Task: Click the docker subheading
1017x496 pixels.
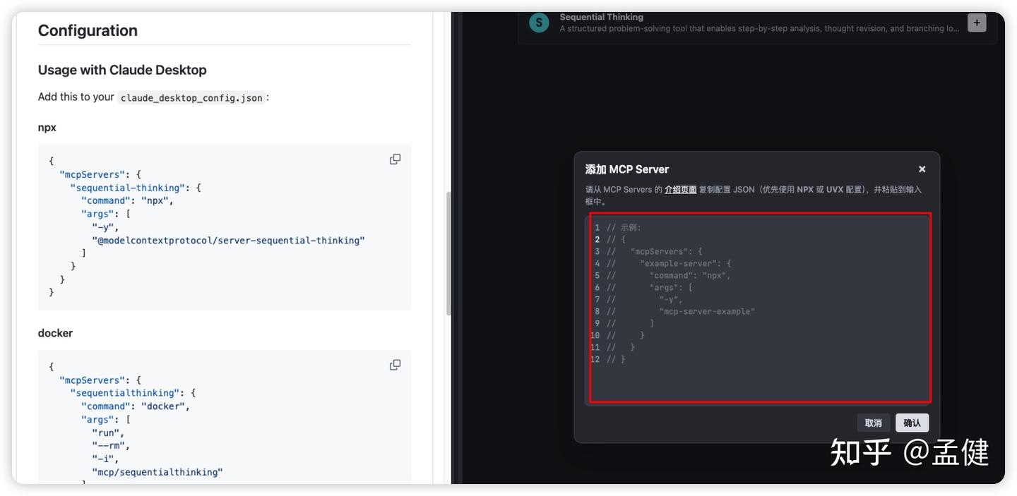Action: point(55,333)
